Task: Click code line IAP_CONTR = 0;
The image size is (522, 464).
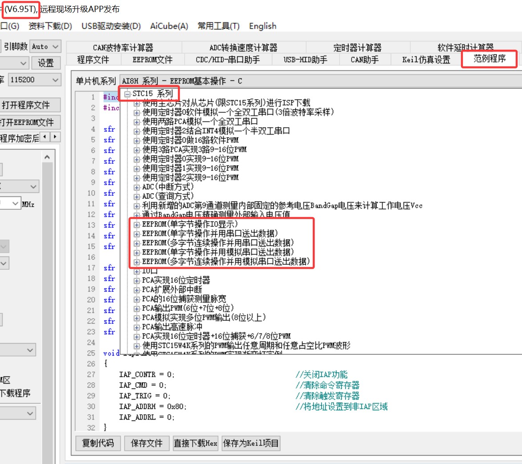Action: (147, 375)
